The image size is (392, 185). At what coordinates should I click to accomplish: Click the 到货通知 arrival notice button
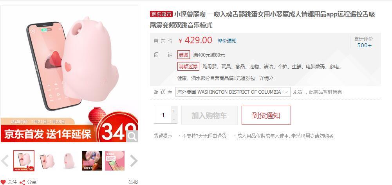click(266, 115)
